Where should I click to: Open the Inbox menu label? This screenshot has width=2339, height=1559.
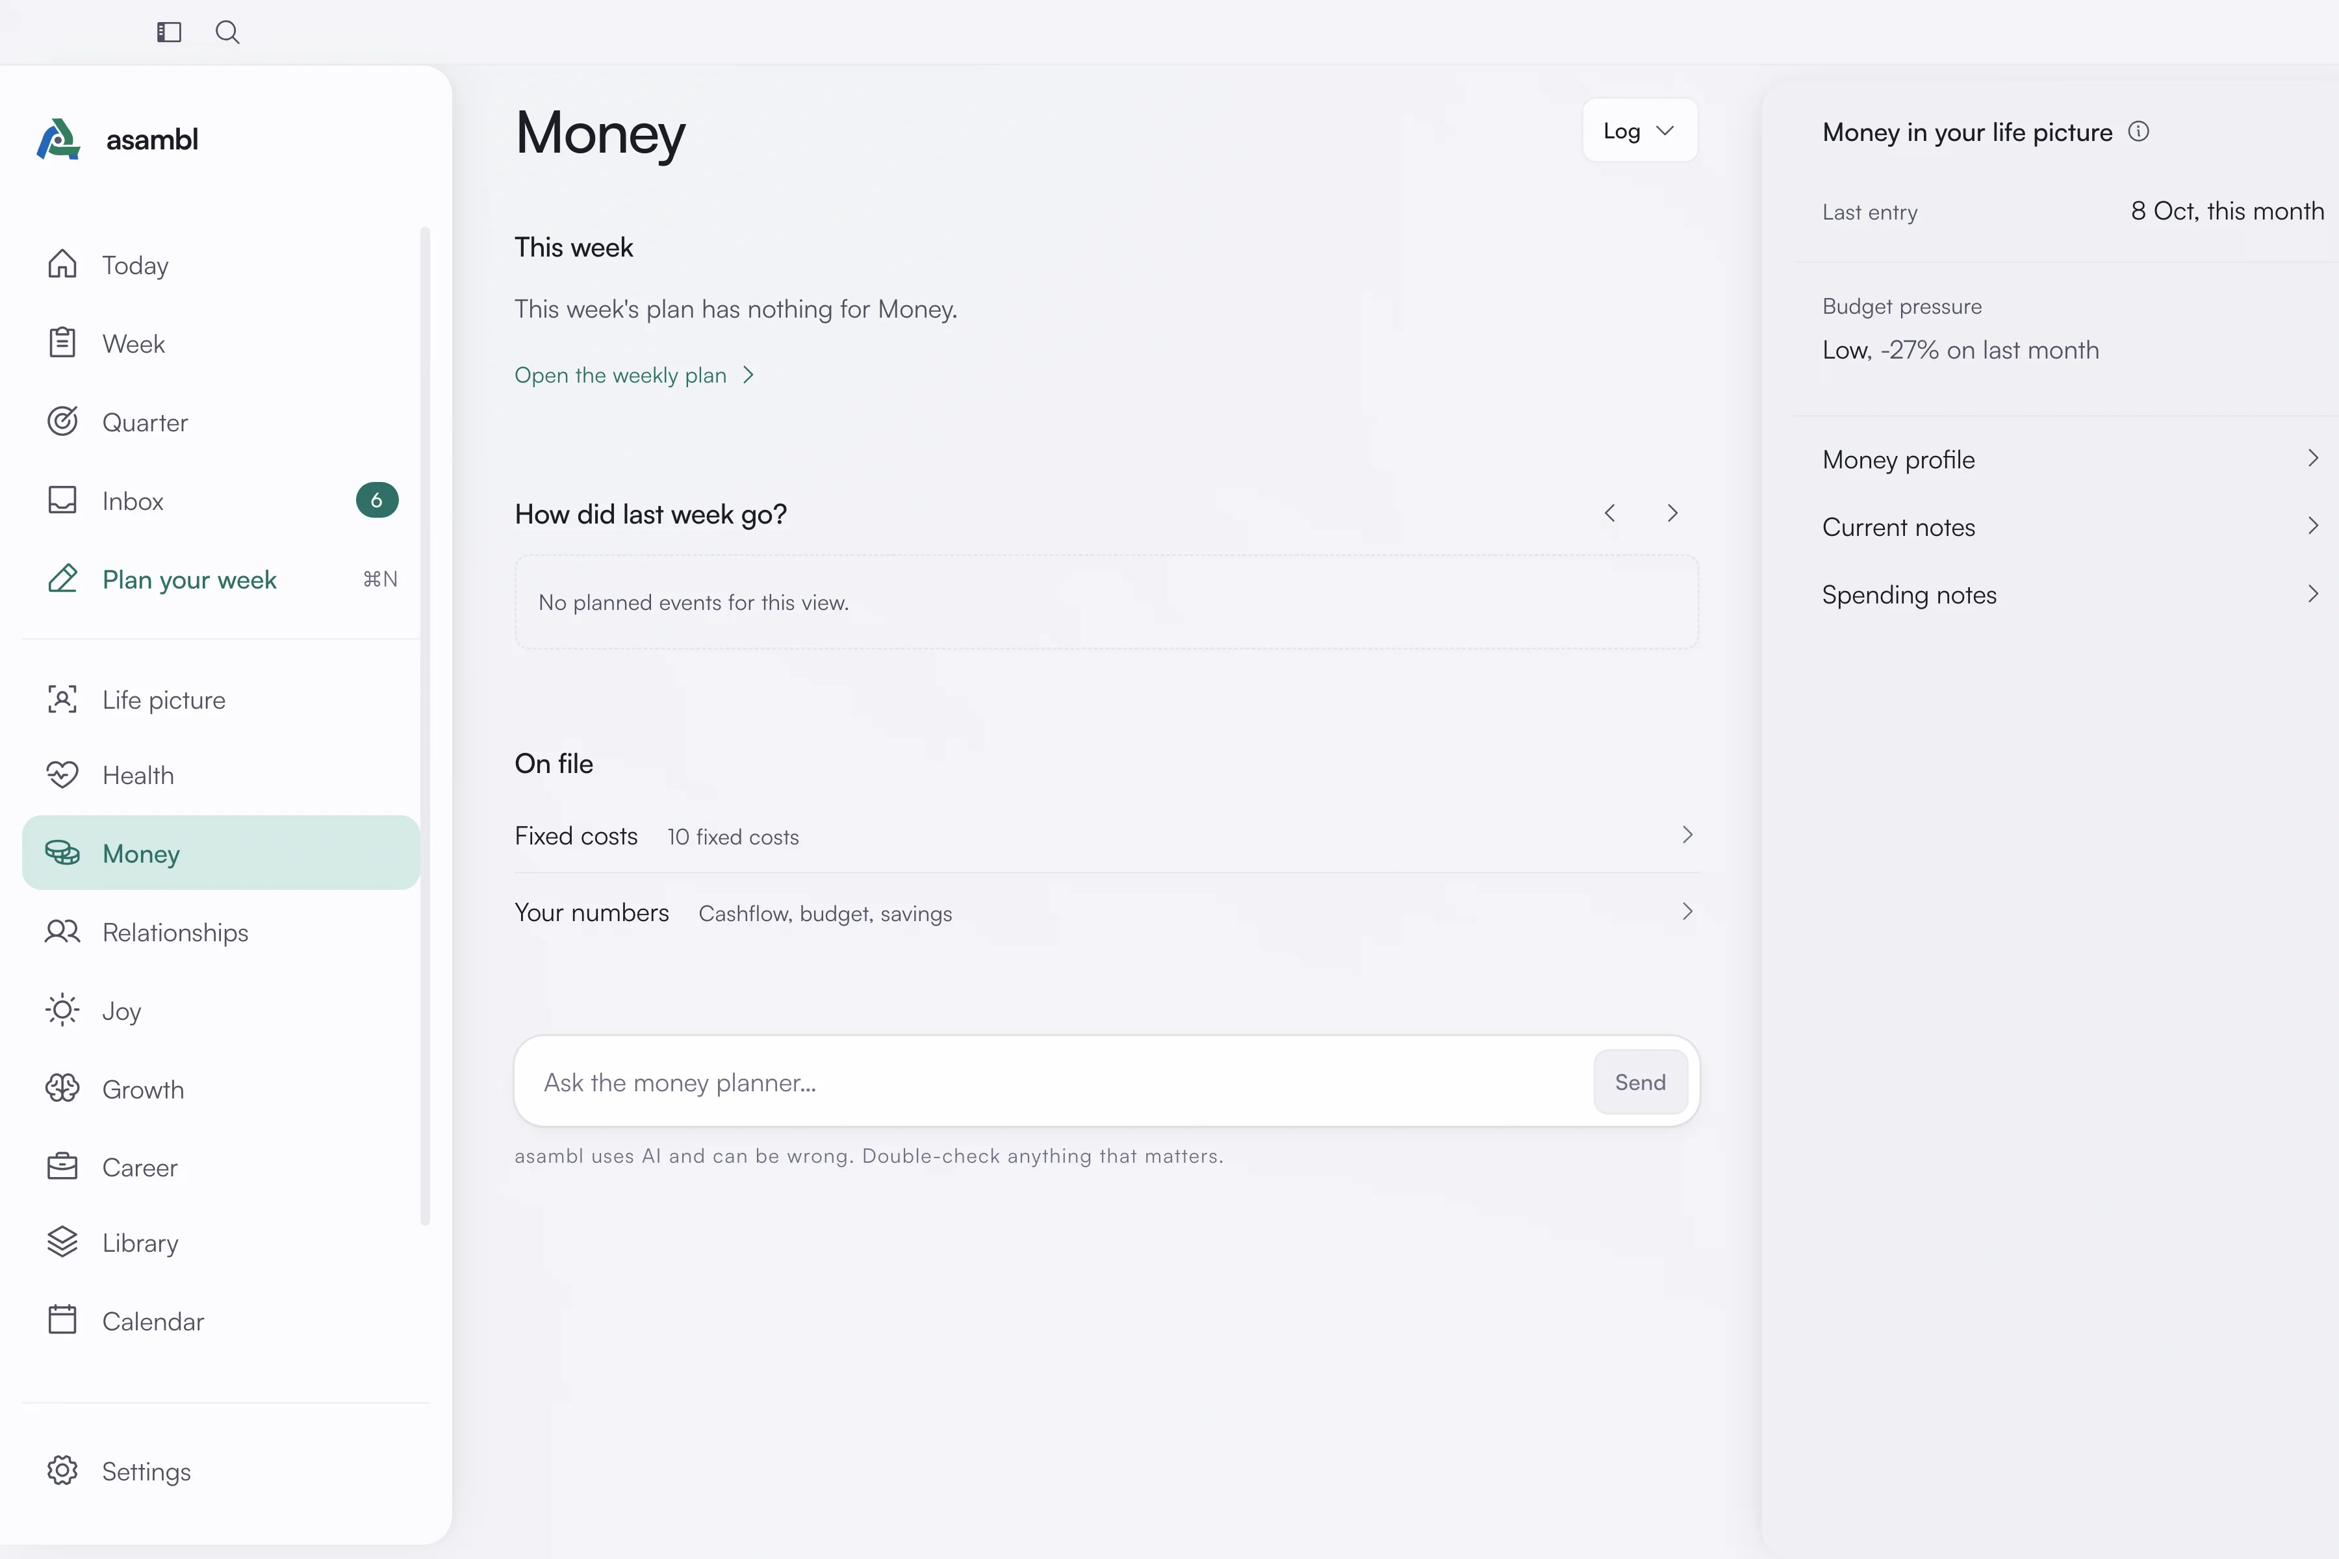[x=133, y=501]
